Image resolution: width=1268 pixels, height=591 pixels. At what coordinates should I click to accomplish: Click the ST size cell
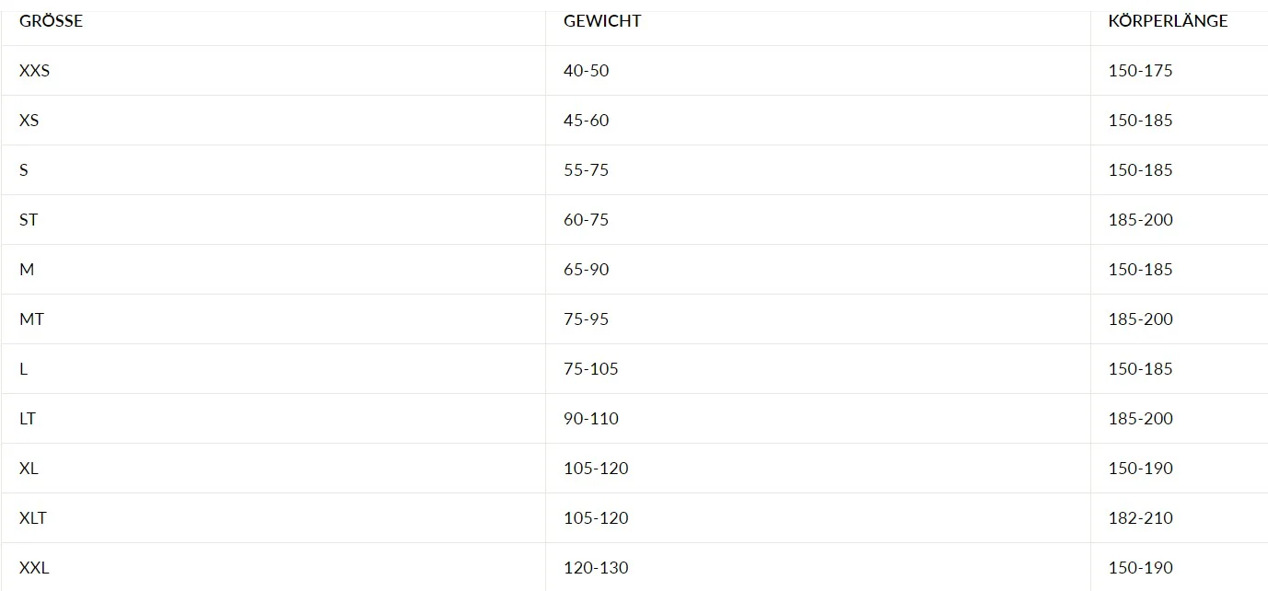pos(29,220)
